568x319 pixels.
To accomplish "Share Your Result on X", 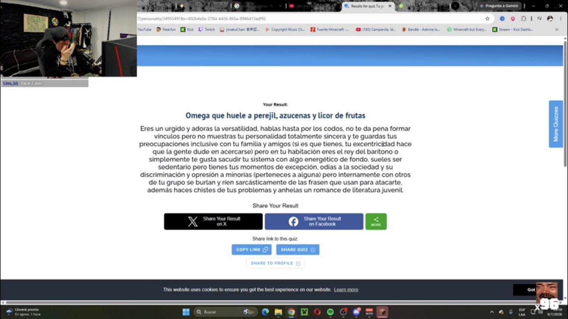I will coord(213,222).
